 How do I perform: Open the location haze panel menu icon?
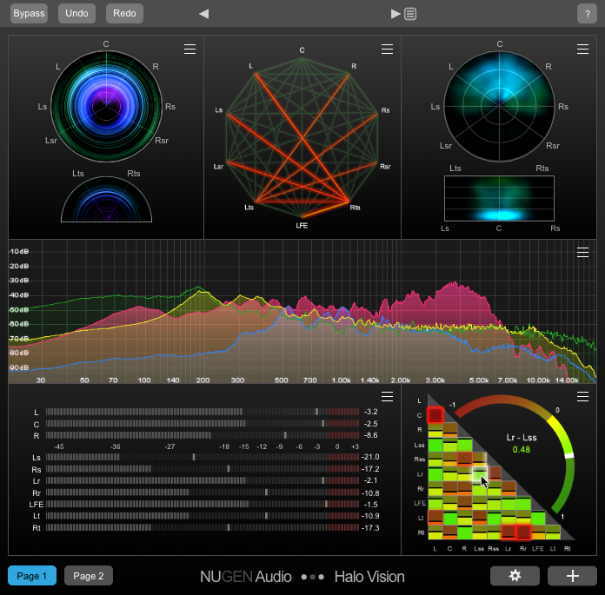coord(582,50)
